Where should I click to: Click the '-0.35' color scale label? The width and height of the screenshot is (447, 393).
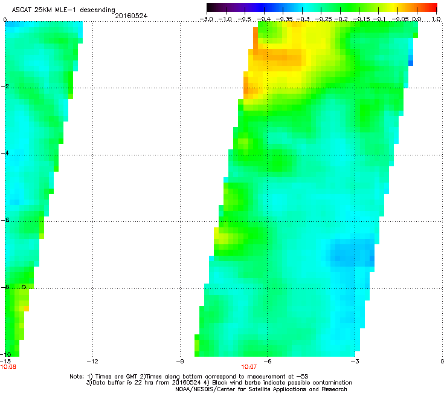pyautogui.click(x=284, y=19)
